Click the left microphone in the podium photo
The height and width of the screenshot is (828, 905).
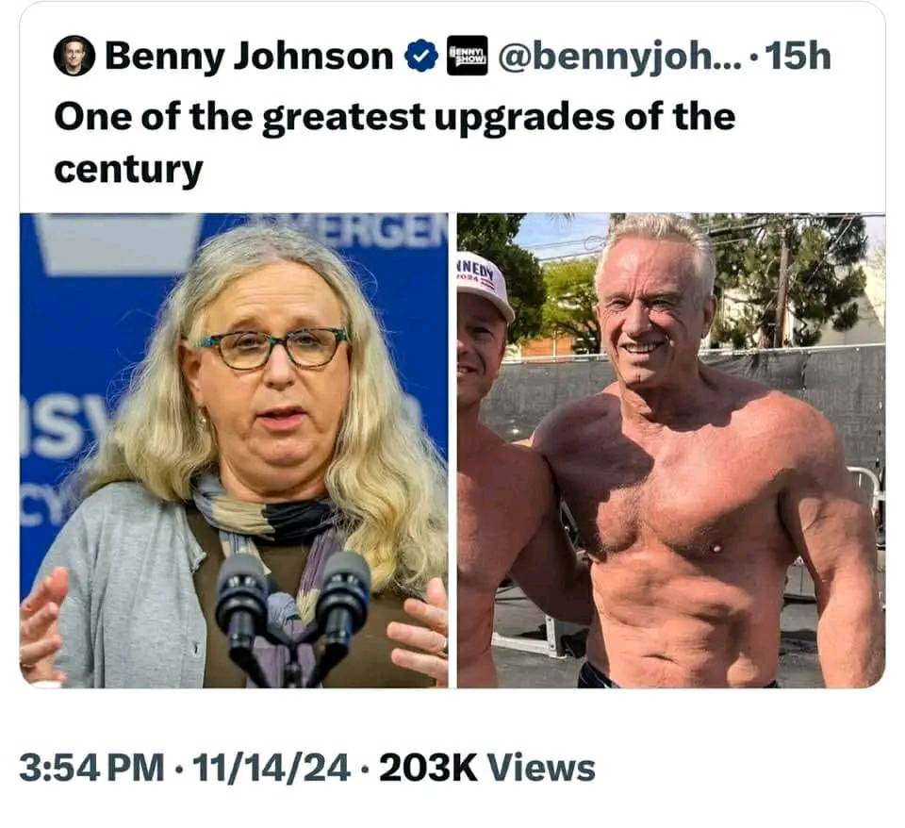(x=242, y=601)
